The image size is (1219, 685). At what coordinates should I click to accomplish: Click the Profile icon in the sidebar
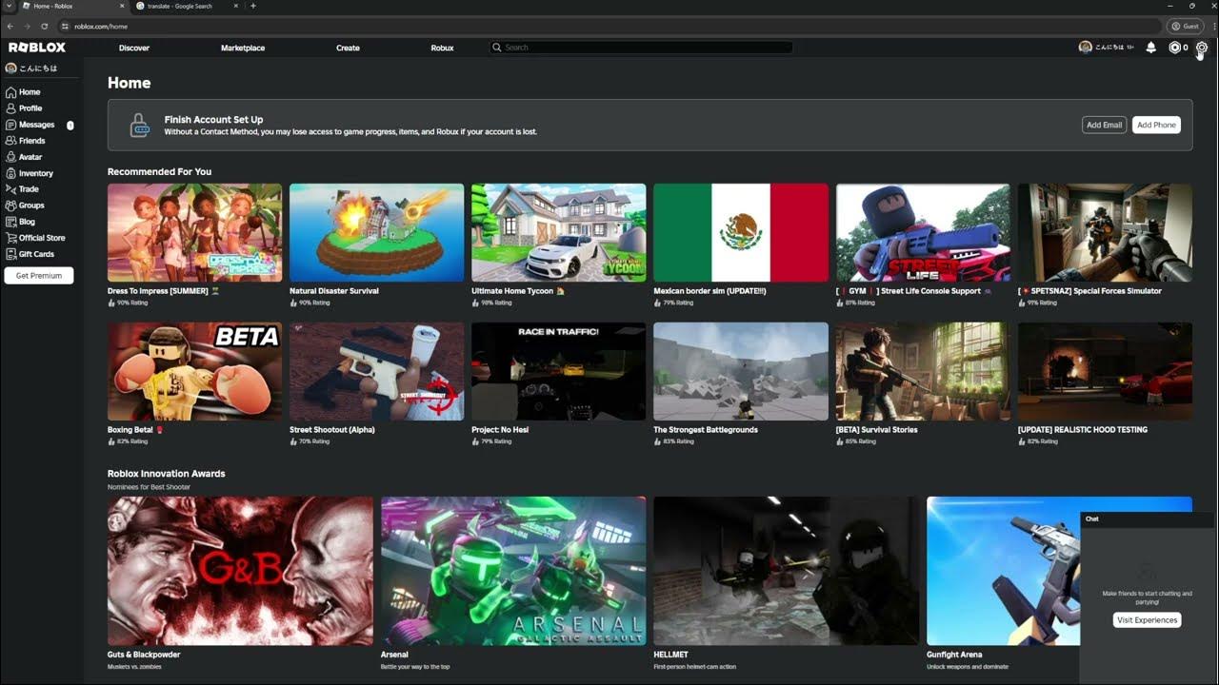point(10,108)
